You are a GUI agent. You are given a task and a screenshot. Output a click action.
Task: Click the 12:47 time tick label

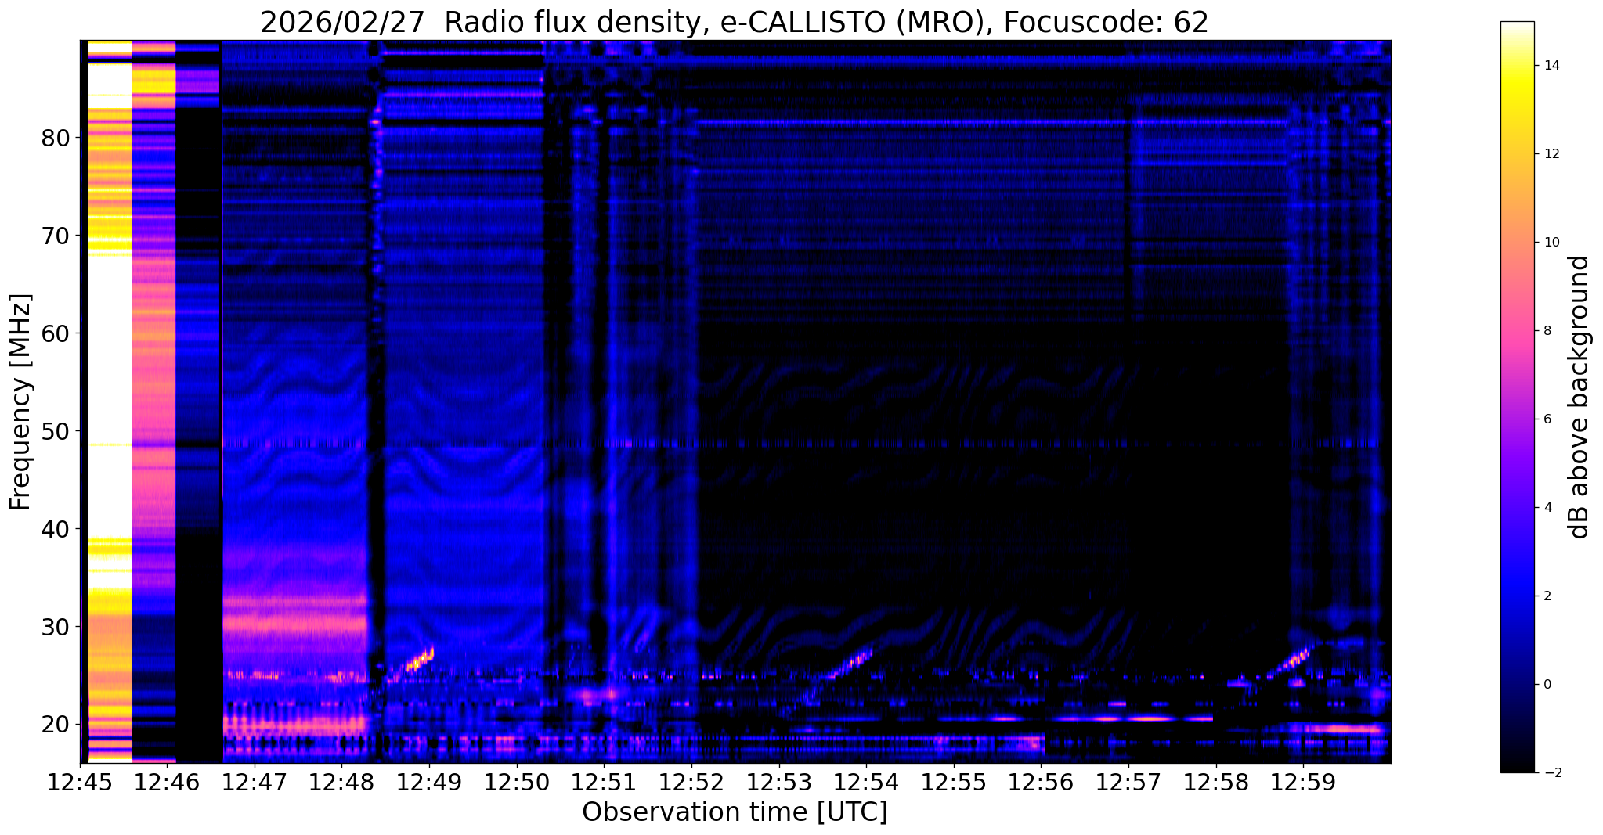pos(255,783)
